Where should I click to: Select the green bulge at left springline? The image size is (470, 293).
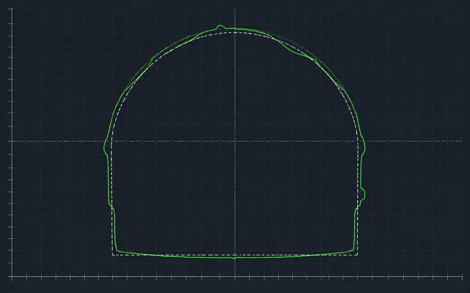coord(106,146)
